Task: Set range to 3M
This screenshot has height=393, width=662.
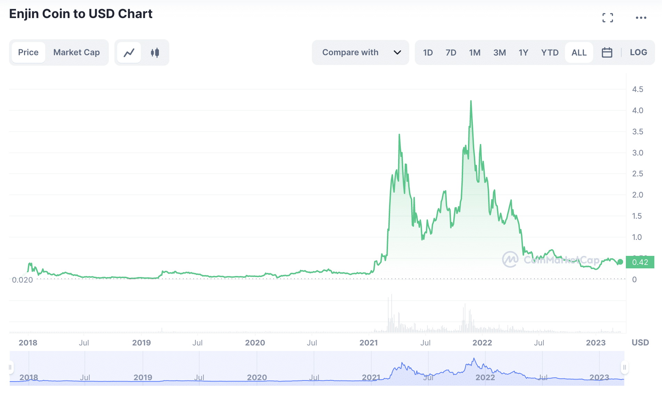Action: [x=500, y=52]
